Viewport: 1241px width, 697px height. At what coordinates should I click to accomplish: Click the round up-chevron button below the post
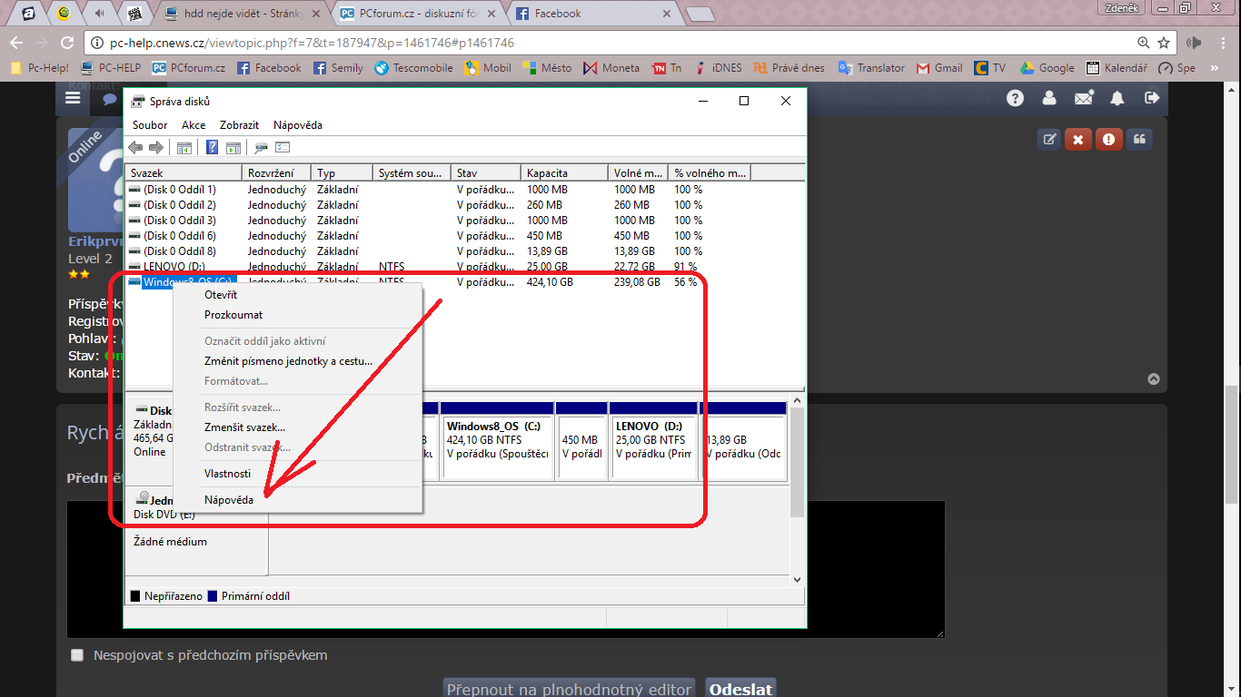pos(1154,379)
